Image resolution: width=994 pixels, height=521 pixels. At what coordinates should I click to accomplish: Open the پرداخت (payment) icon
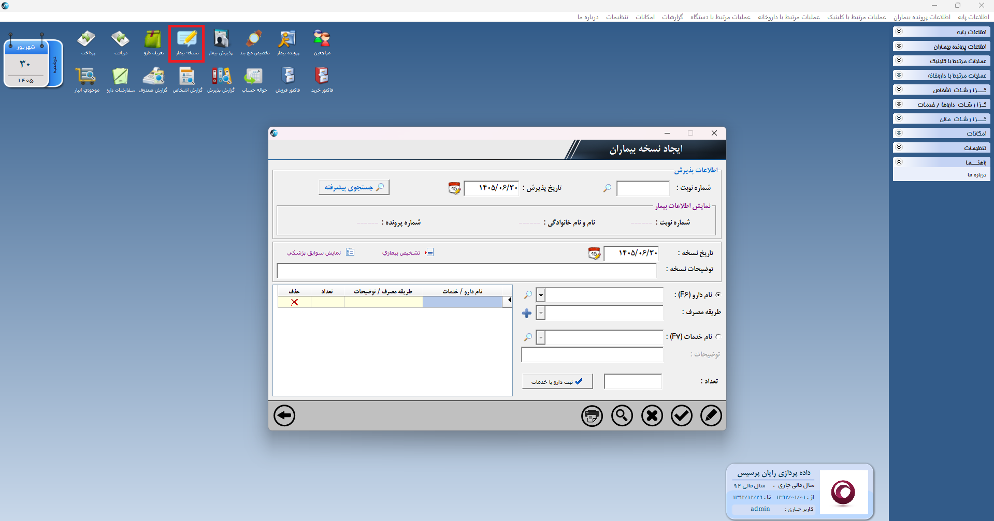point(87,42)
